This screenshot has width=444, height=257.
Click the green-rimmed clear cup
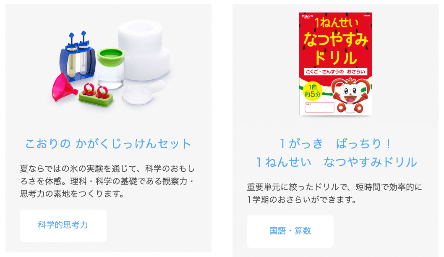[111, 68]
